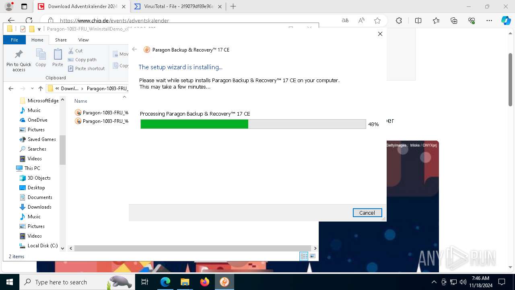Switch to the Share ribbon tab

pos(61,40)
